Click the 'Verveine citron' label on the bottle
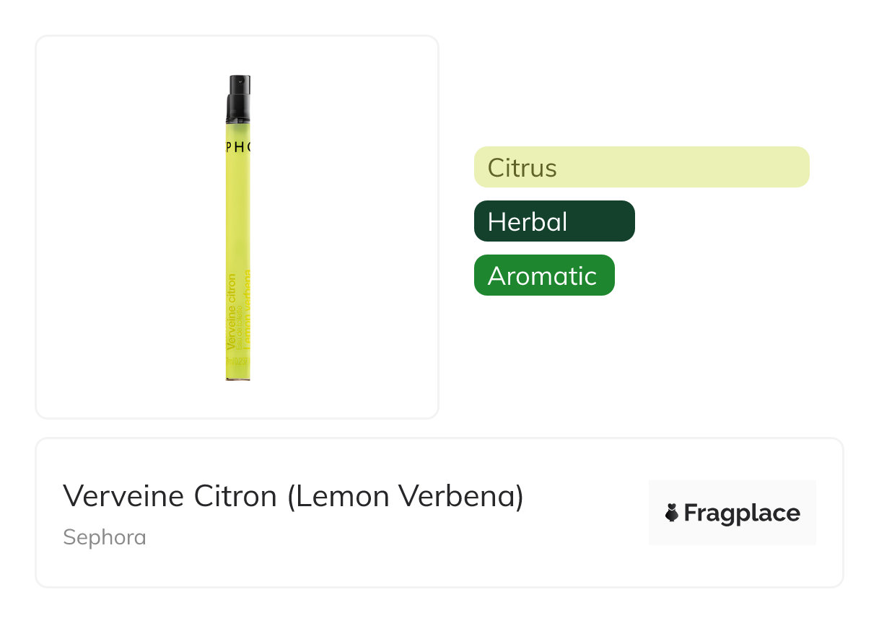The height and width of the screenshot is (623, 879). (231, 311)
